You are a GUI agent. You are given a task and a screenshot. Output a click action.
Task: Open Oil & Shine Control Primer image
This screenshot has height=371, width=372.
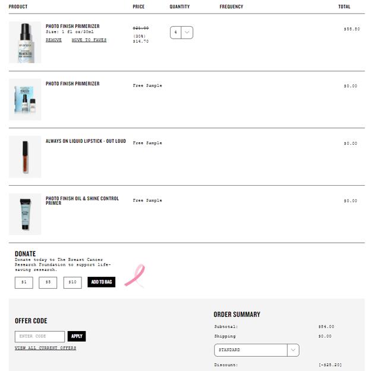click(25, 214)
